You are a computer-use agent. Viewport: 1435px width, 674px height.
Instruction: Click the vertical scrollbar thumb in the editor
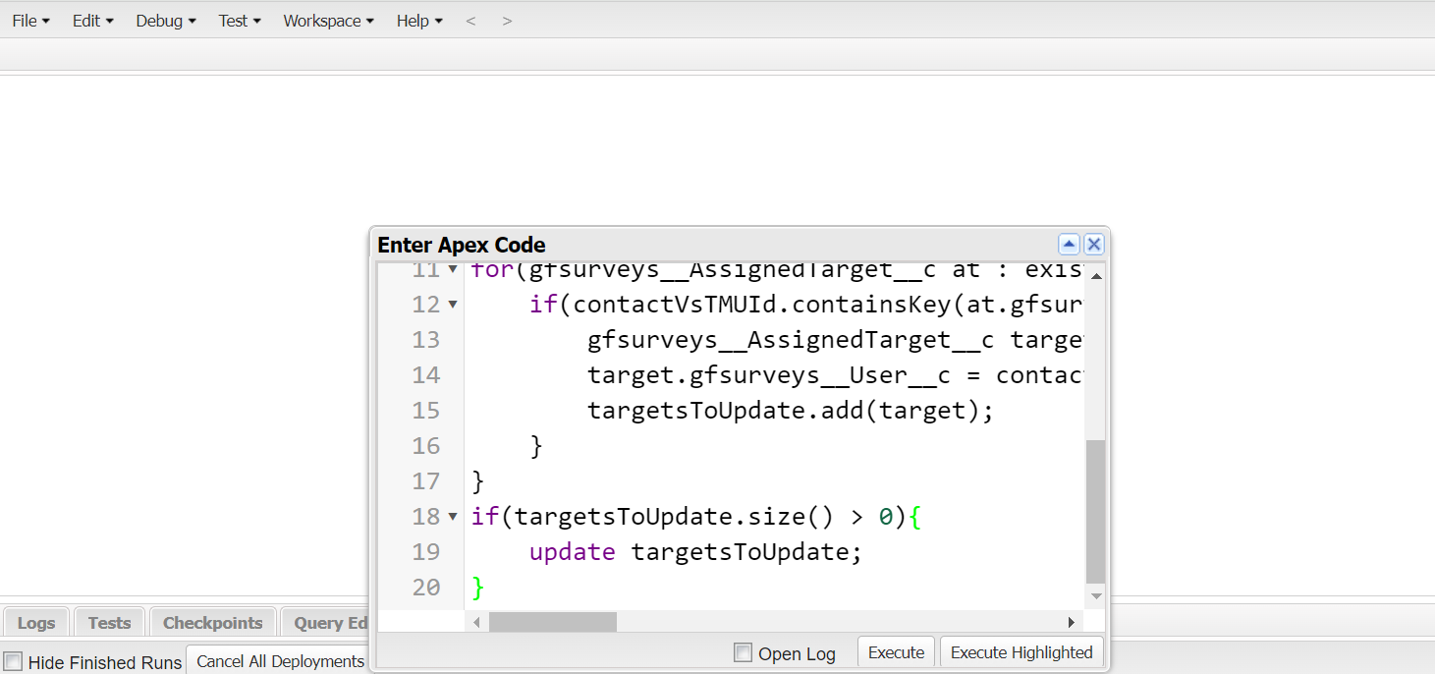1096,511
